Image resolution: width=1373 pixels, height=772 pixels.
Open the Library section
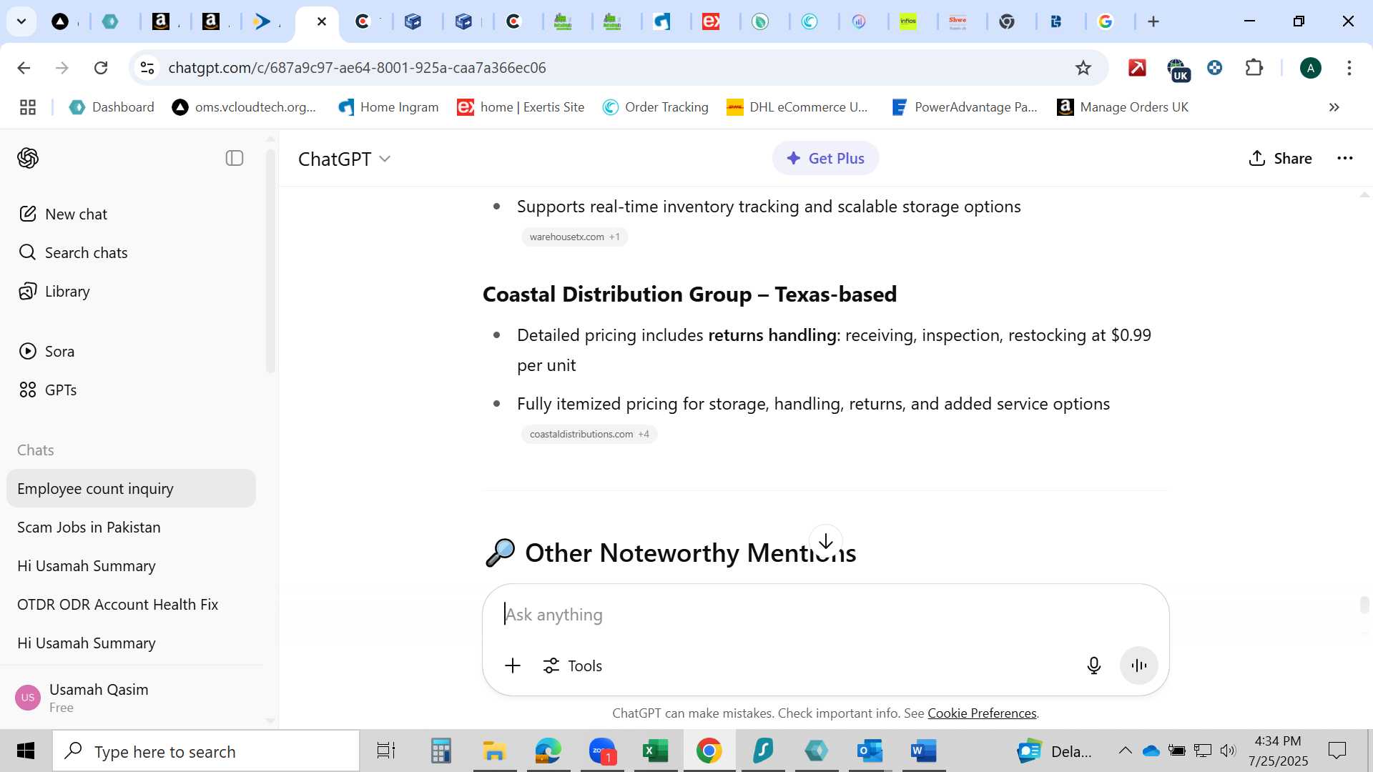click(x=54, y=291)
